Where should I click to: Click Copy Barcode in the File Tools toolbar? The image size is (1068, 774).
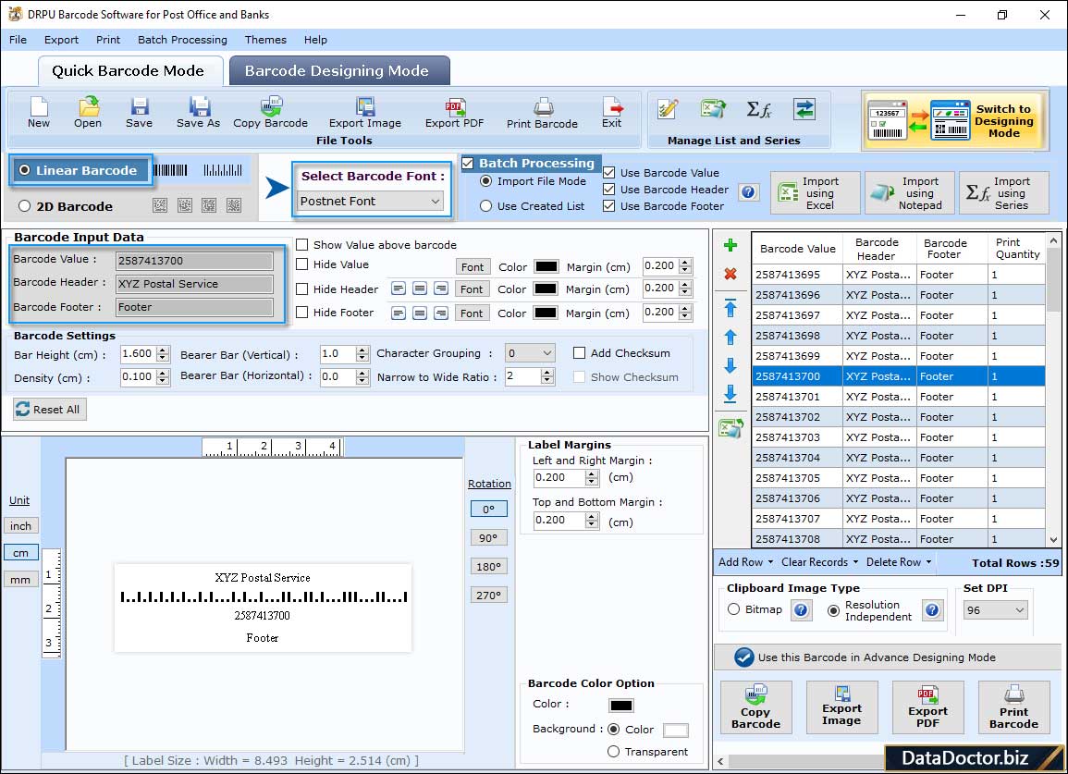click(x=270, y=112)
